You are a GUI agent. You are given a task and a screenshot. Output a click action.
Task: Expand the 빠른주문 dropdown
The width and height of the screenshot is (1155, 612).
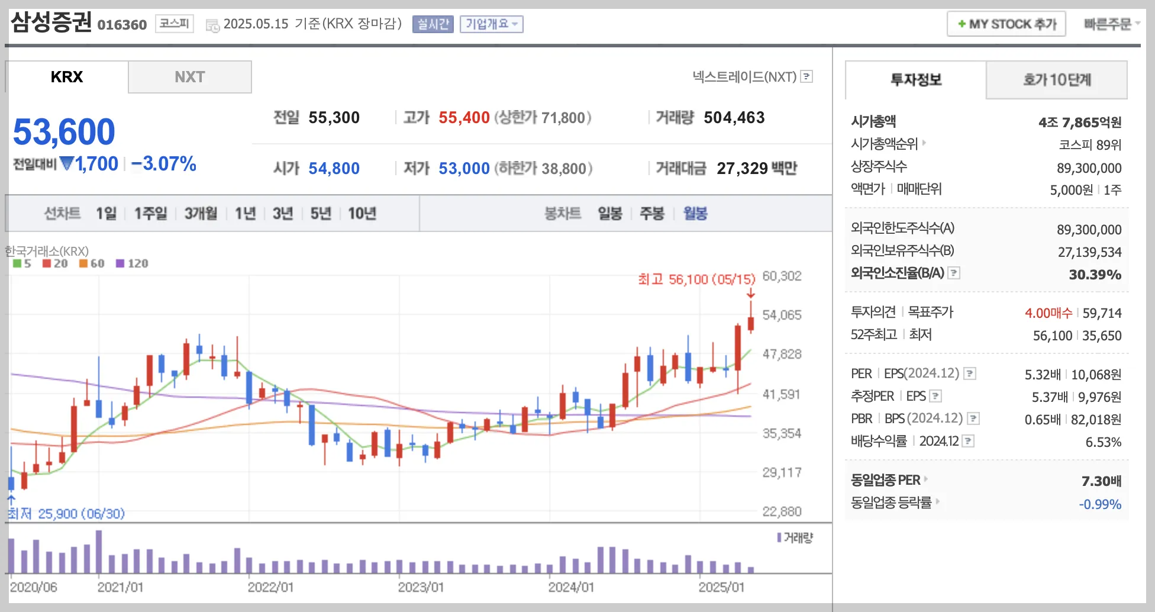[x=1111, y=24]
